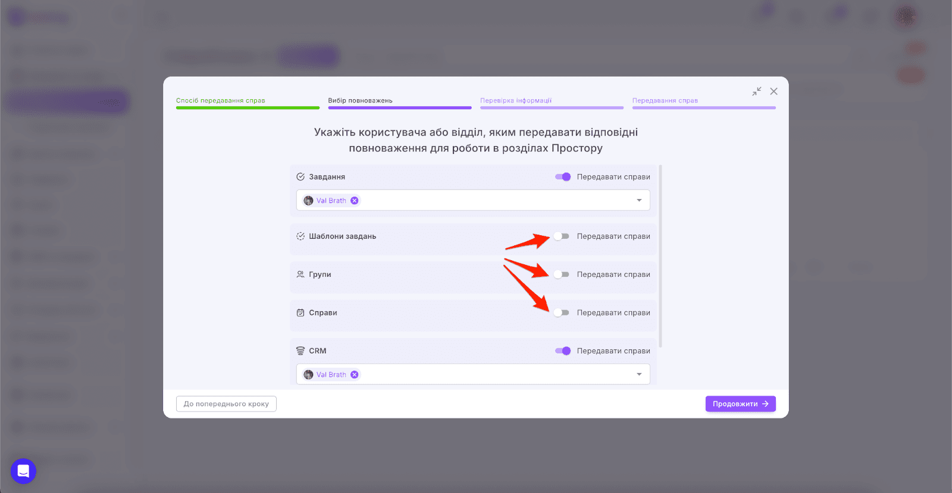Go to step Спосіб передавання справ
Image resolution: width=952 pixels, height=493 pixels.
click(x=248, y=103)
